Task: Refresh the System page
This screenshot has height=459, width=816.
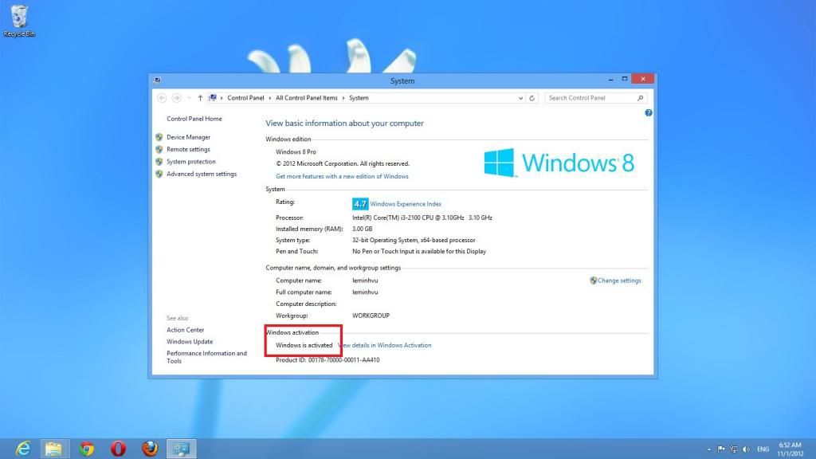Action: [532, 98]
